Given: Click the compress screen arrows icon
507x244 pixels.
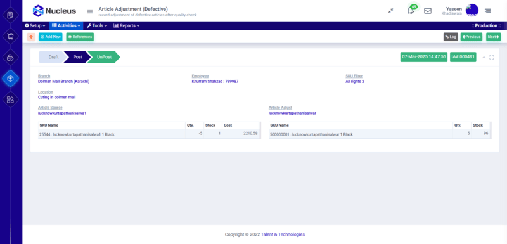Looking at the screenshot, I should tap(390, 11).
